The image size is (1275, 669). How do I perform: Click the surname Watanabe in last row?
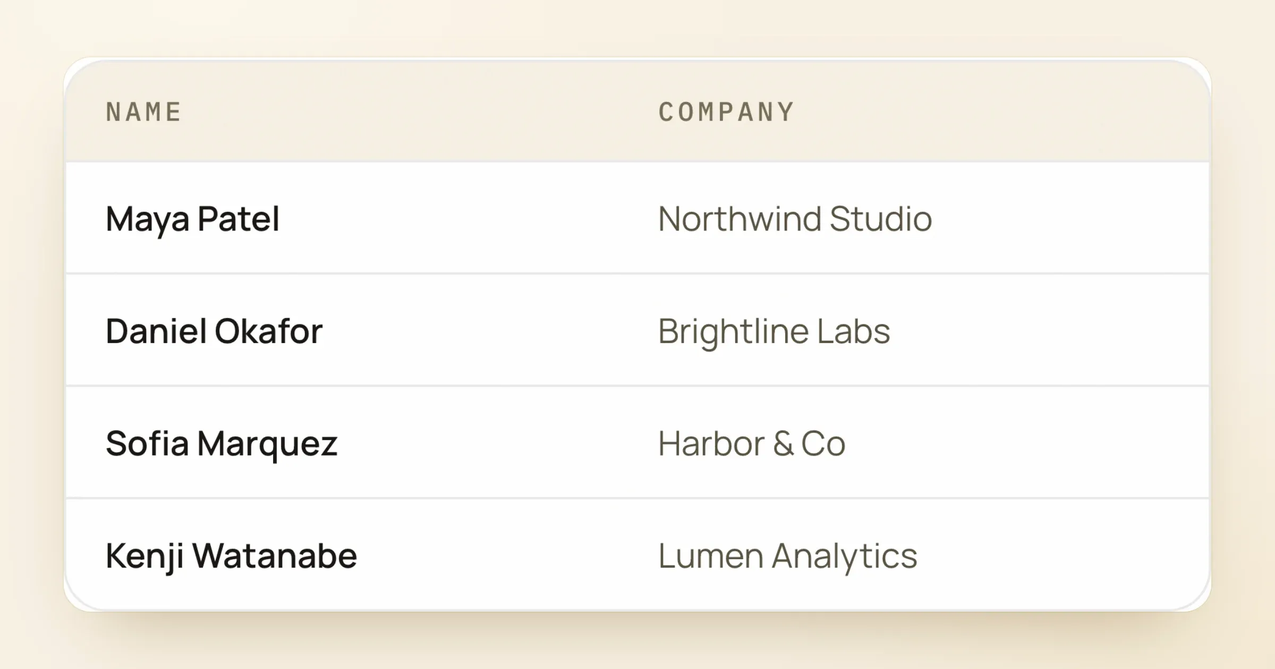[275, 556]
